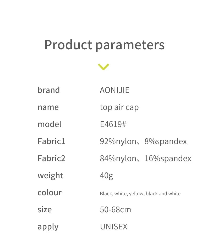Select the AONIJIE brand value

[x=115, y=90]
